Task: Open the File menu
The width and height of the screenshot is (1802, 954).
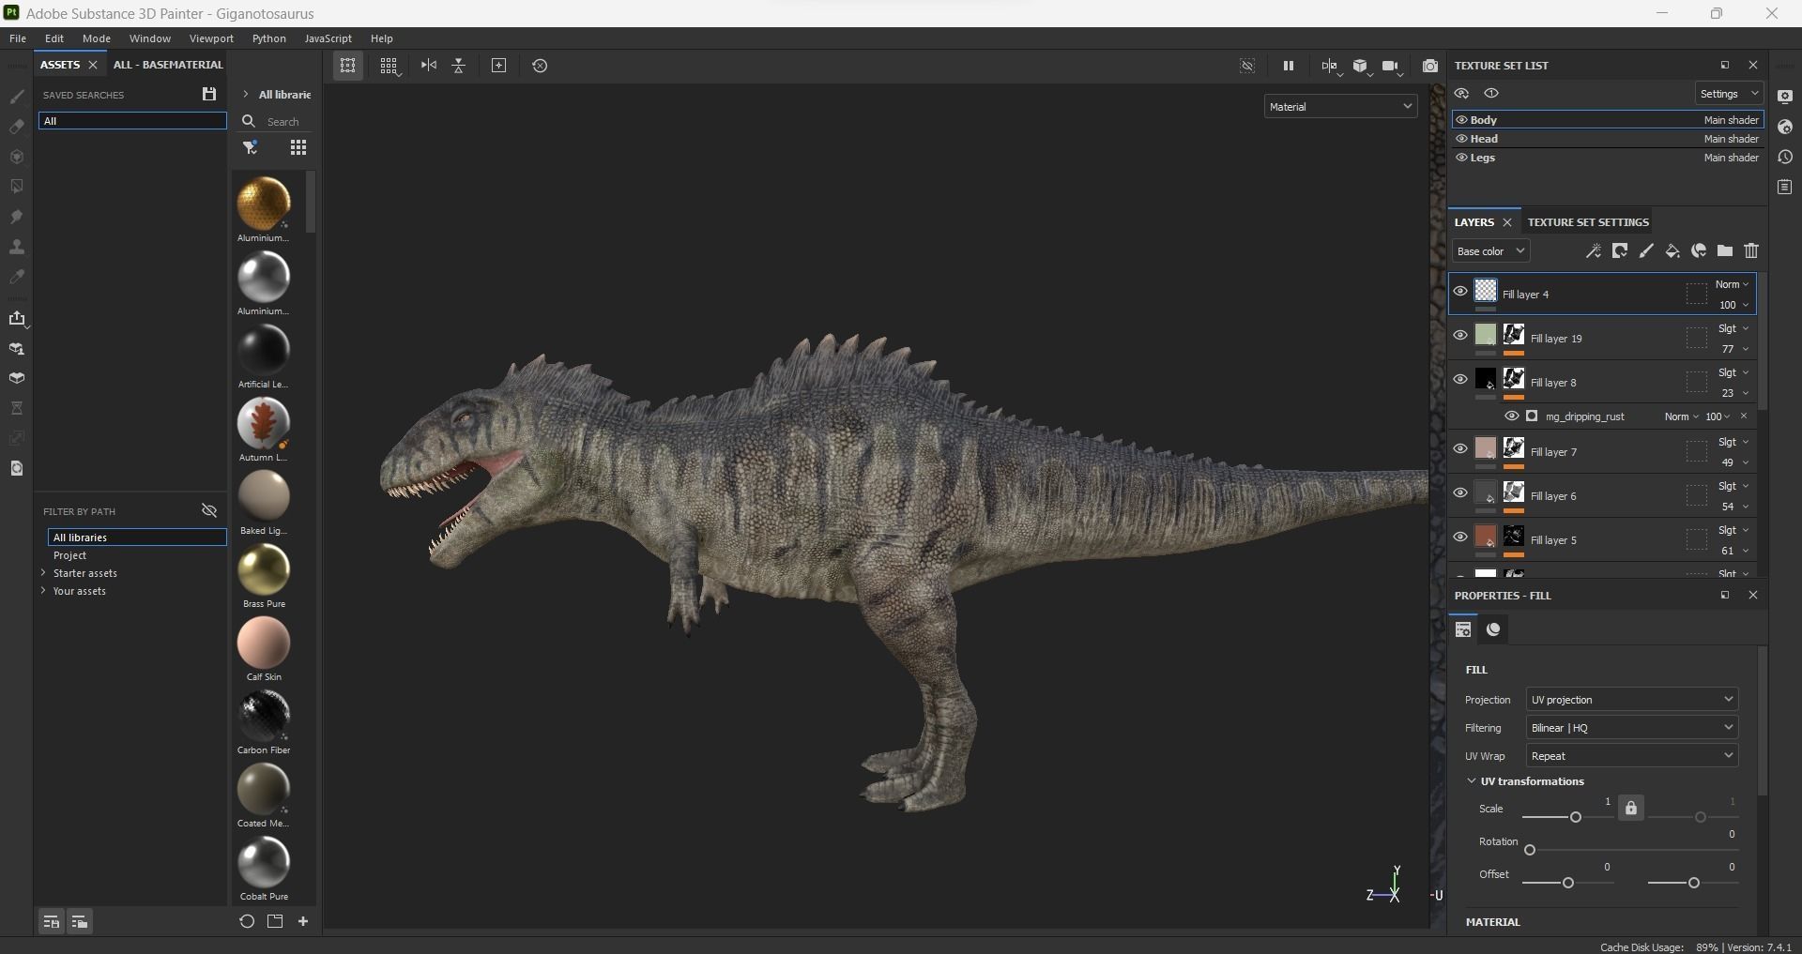Action: click(18, 38)
